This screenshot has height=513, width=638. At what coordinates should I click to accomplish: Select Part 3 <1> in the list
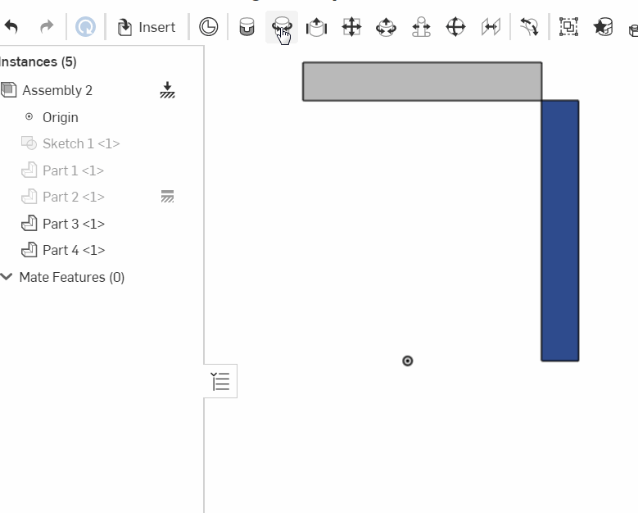coord(74,224)
